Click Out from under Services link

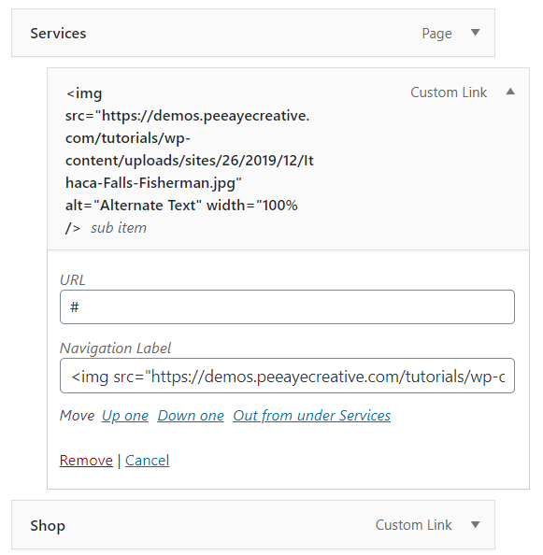coord(311,416)
